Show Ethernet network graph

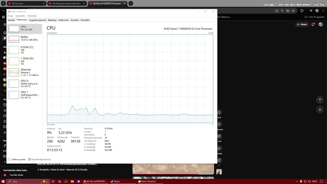pos(25,72)
